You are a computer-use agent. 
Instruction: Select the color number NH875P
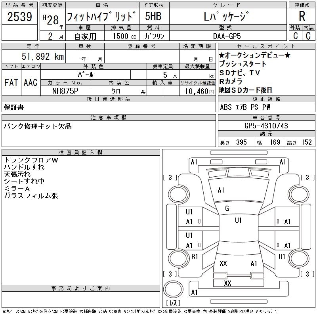click(65, 91)
